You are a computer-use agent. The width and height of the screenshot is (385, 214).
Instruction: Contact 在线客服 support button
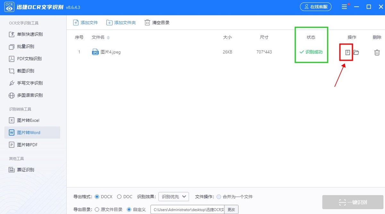coord(316,7)
